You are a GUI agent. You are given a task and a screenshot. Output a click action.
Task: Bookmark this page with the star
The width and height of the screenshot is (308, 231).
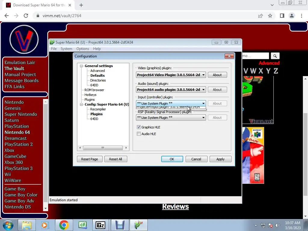(270, 16)
